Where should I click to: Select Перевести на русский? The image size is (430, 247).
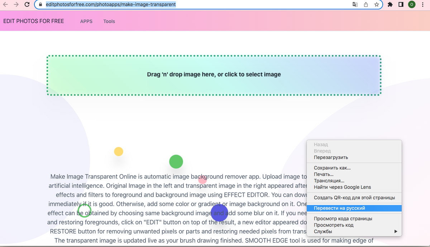pos(354,208)
